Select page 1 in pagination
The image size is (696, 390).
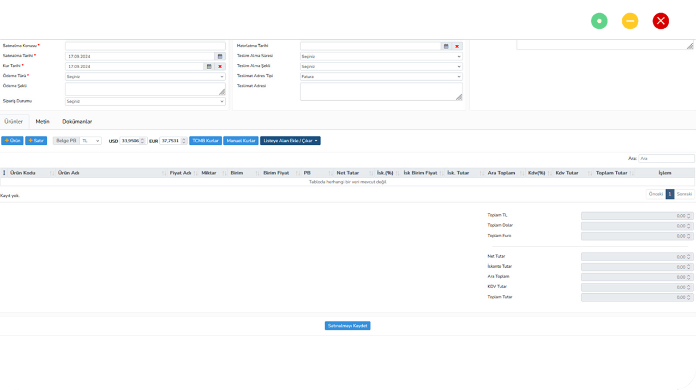pos(670,194)
